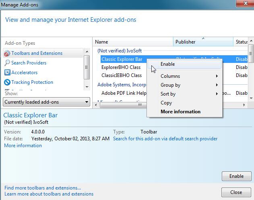Click the Accelerators arrow icon
The image size is (254, 200).
(7, 73)
